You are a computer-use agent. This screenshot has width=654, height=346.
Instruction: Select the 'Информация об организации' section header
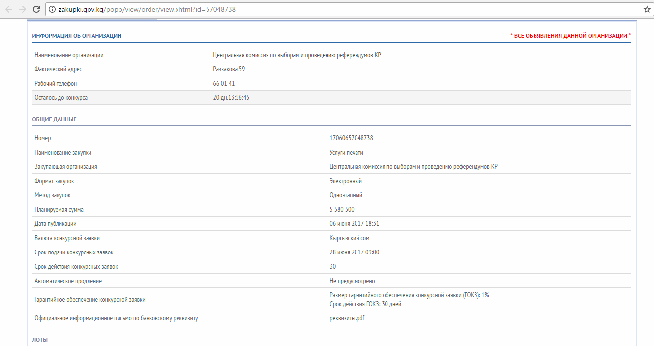(x=77, y=36)
